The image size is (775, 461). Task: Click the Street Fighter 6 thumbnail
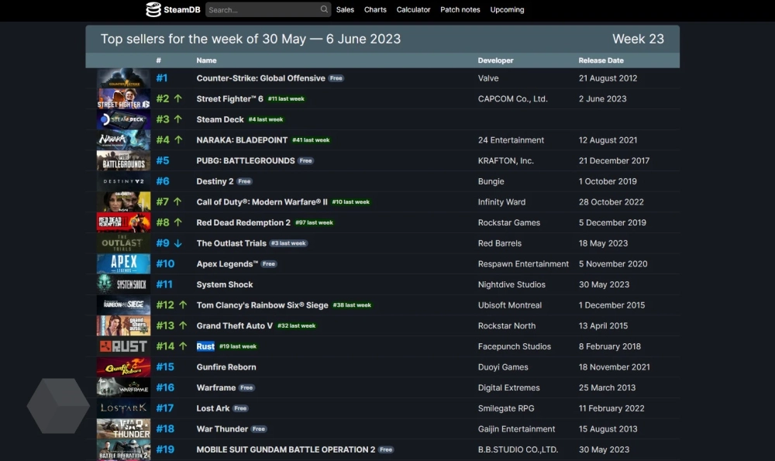click(x=123, y=99)
